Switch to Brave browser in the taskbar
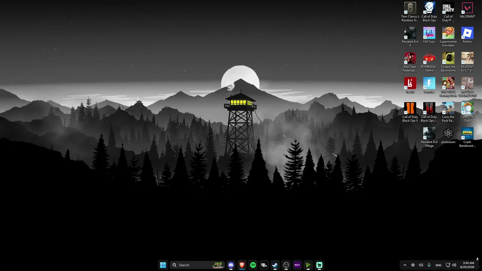This screenshot has width=482, height=271. [x=242, y=265]
